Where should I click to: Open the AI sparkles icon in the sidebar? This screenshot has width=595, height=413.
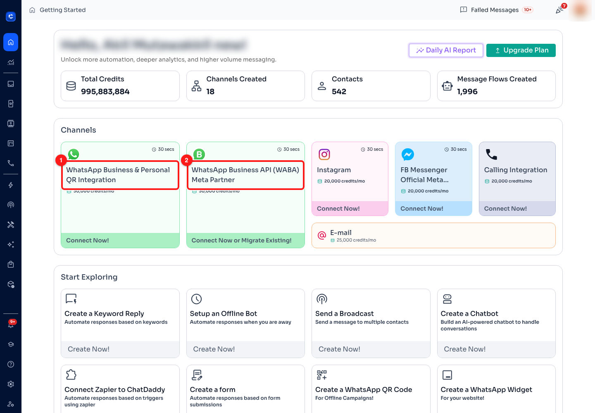click(11, 244)
